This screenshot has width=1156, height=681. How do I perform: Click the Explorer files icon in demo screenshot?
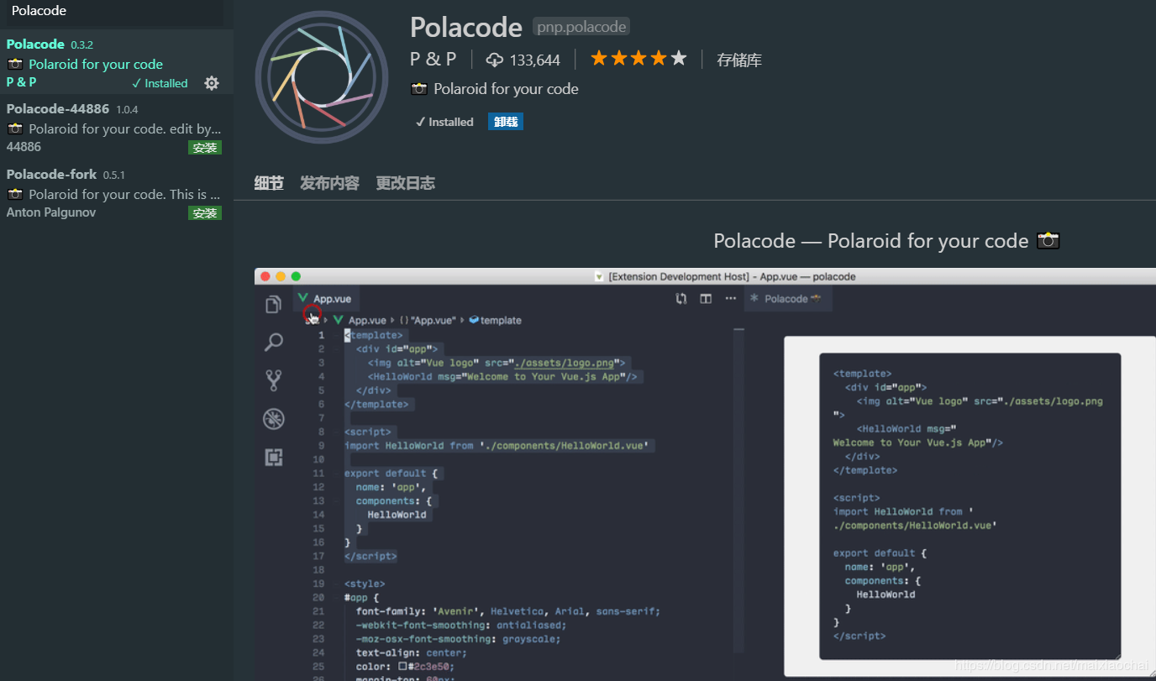click(273, 304)
